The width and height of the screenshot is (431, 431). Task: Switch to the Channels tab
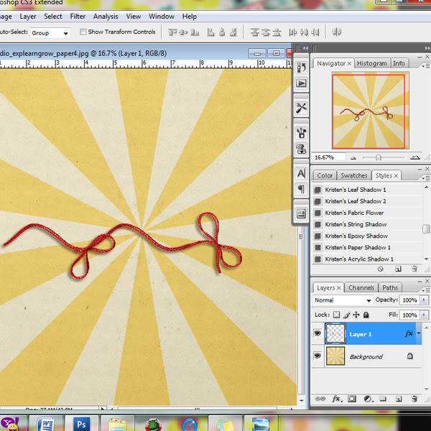pyautogui.click(x=361, y=287)
